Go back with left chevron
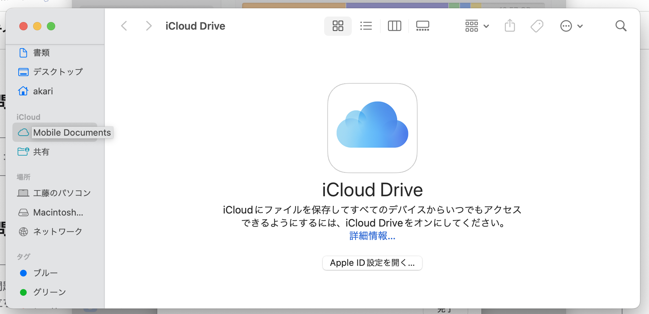The height and width of the screenshot is (314, 649). click(124, 26)
